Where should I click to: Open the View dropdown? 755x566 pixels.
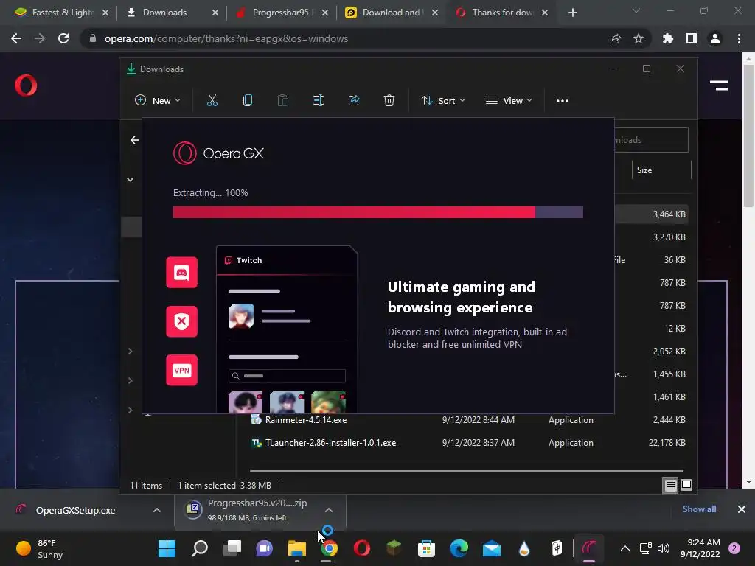[509, 100]
